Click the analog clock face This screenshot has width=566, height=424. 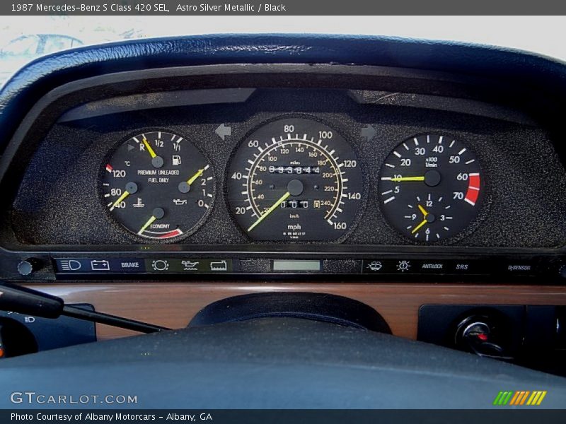(429, 218)
